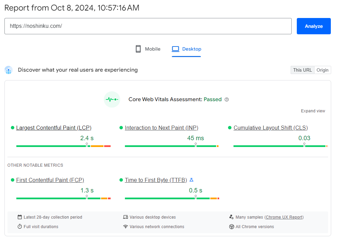Switch to the Origin data view
This screenshot has width=339, height=240.
pos(322,70)
